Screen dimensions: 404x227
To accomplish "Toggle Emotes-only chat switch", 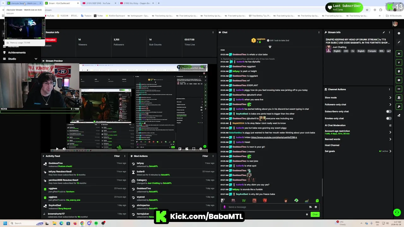I will [389, 119].
